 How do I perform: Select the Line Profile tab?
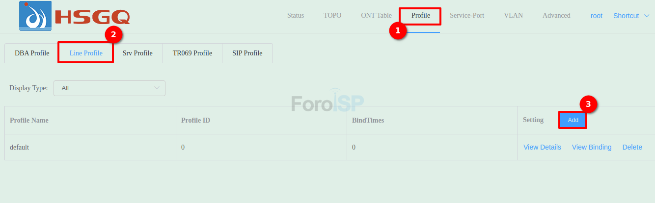86,53
